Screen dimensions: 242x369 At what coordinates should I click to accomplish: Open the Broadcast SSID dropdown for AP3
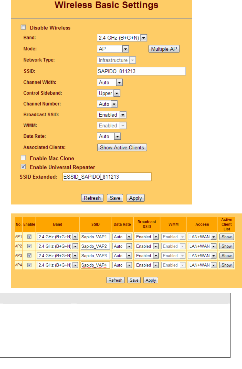tap(147, 256)
